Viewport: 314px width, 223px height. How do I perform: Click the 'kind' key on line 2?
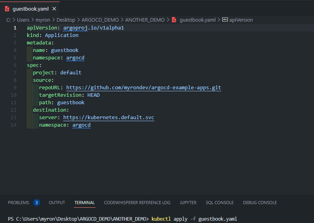pyautogui.click(x=33, y=35)
